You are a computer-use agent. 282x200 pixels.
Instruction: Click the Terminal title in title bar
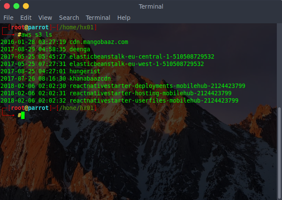coord(151,6)
